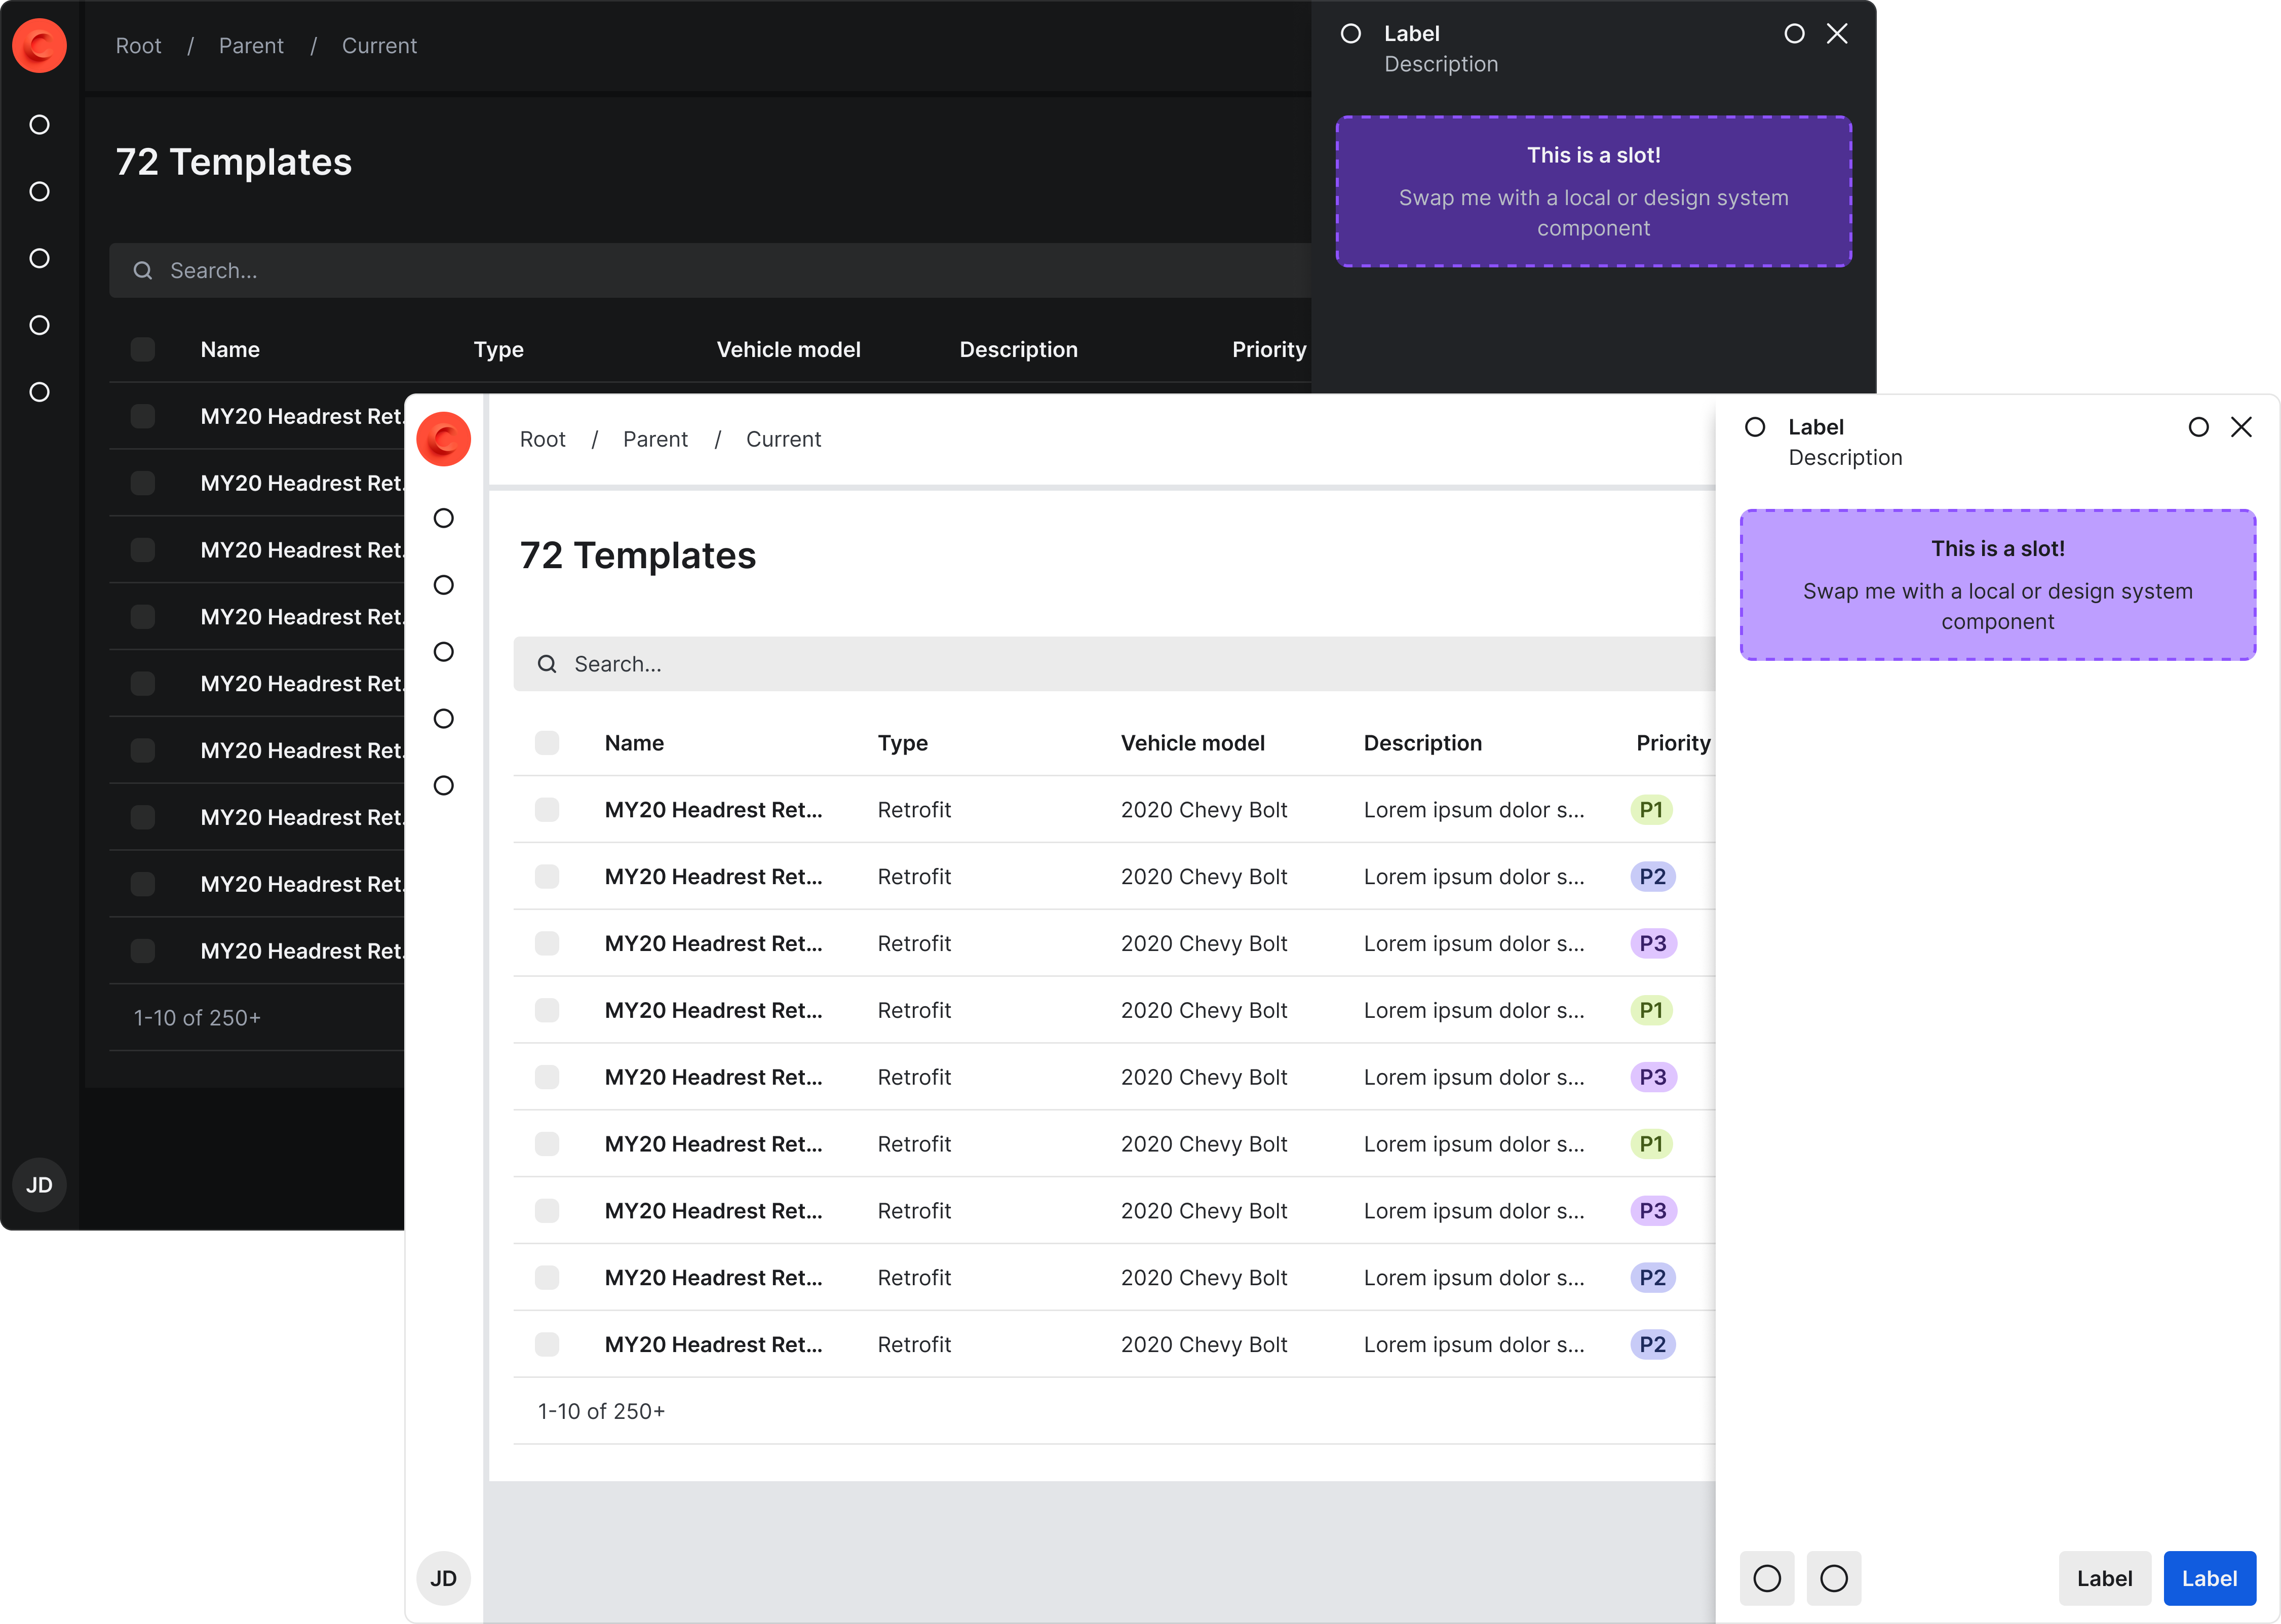Click the topmost circle icon in the dark sidebar
This screenshot has width=2281, height=1624.
39,124
